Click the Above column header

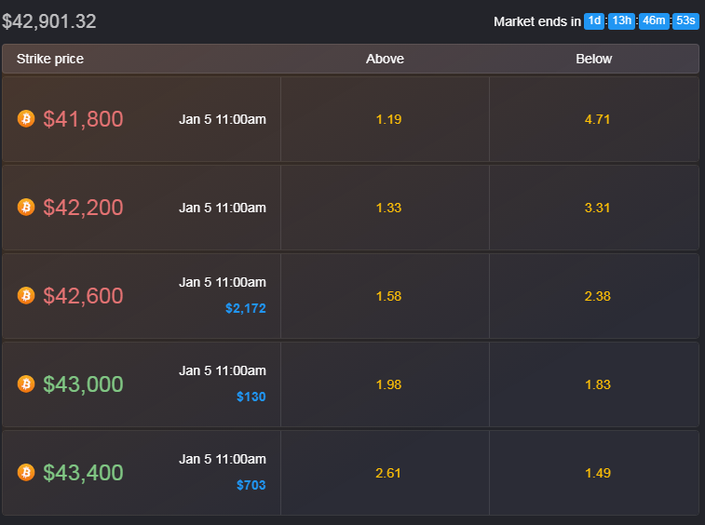pyautogui.click(x=385, y=59)
